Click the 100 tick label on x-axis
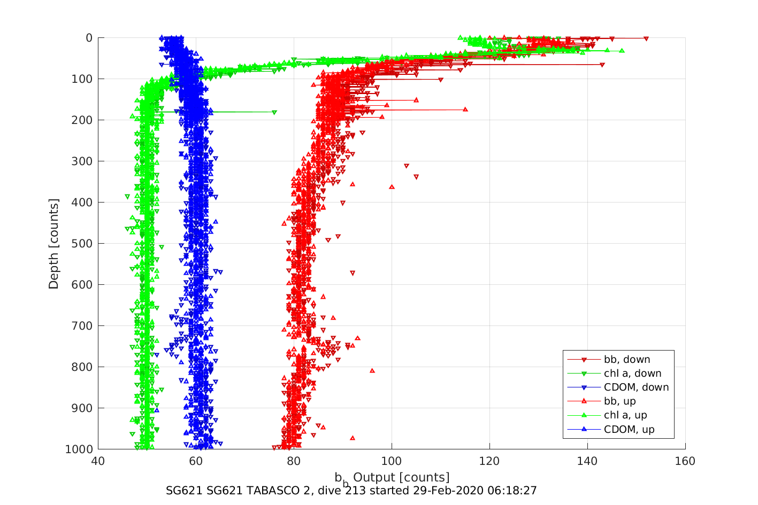This screenshot has width=758, height=505. [392, 461]
